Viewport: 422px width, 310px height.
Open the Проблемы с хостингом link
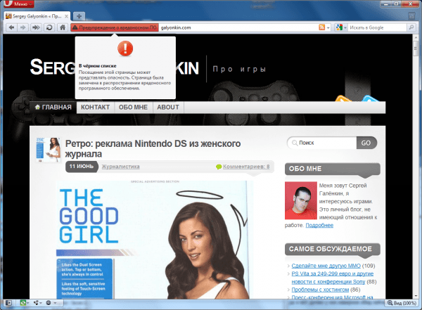pyautogui.click(x=320, y=290)
